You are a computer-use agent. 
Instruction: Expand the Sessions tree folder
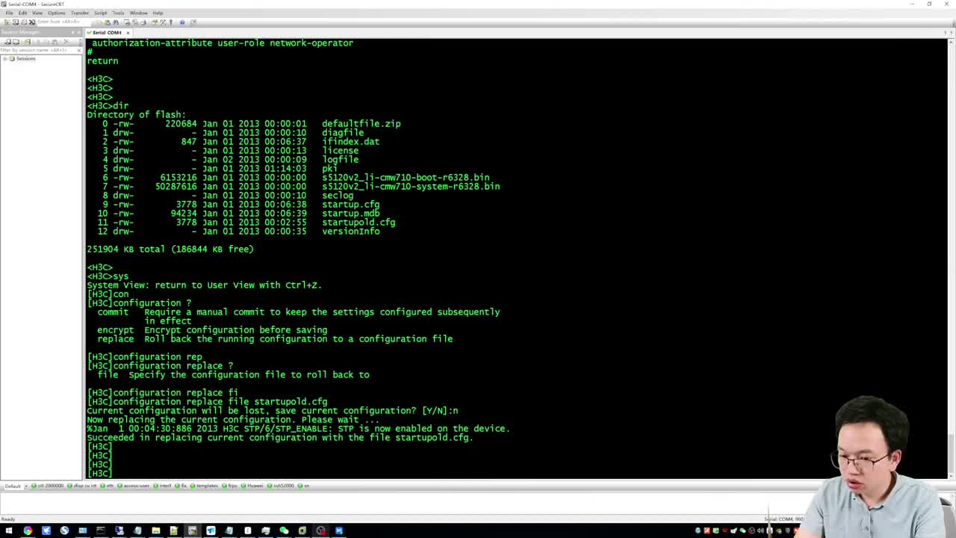coord(4,58)
